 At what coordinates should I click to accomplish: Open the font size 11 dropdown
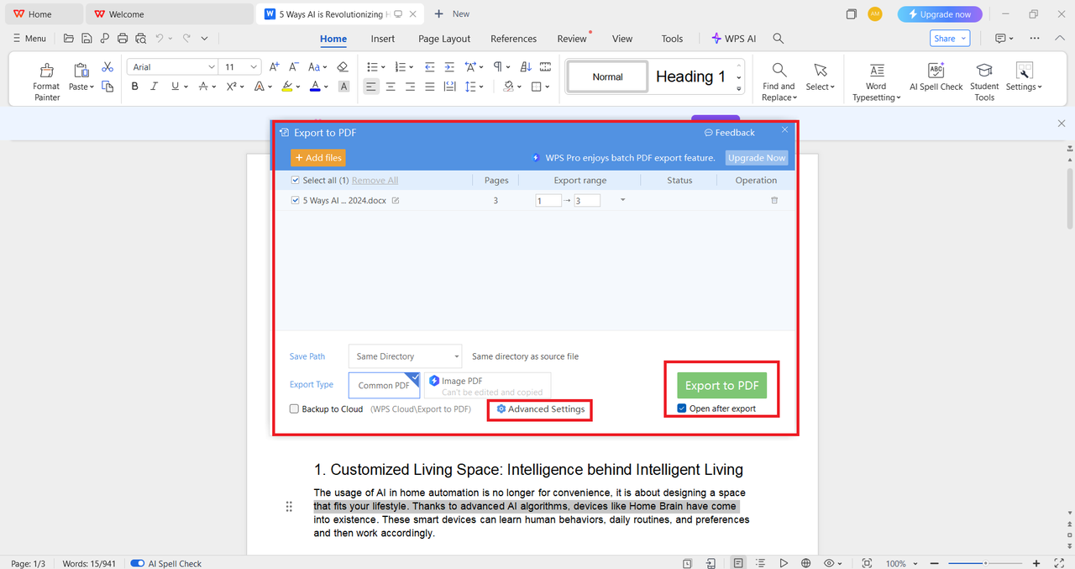pyautogui.click(x=254, y=67)
